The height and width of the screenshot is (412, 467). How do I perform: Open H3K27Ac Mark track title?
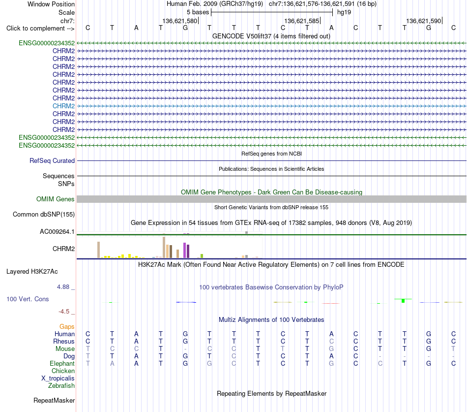[x=271, y=265]
